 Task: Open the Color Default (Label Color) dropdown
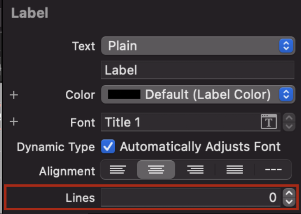[x=198, y=94]
